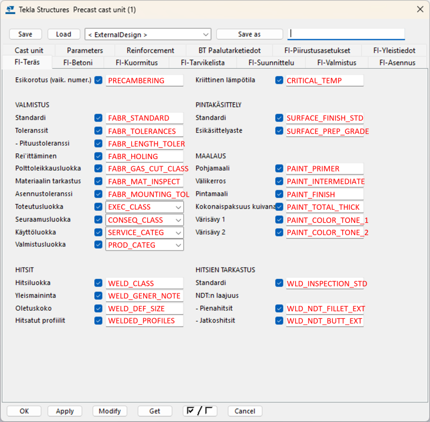The width and height of the screenshot is (430, 422).
Task: Open the Reinforcement tab
Action: (x=150, y=51)
